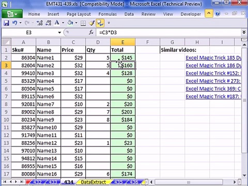Open the Excel Magic Trick 369 link
The height and width of the screenshot is (186, 248).
pos(213,89)
